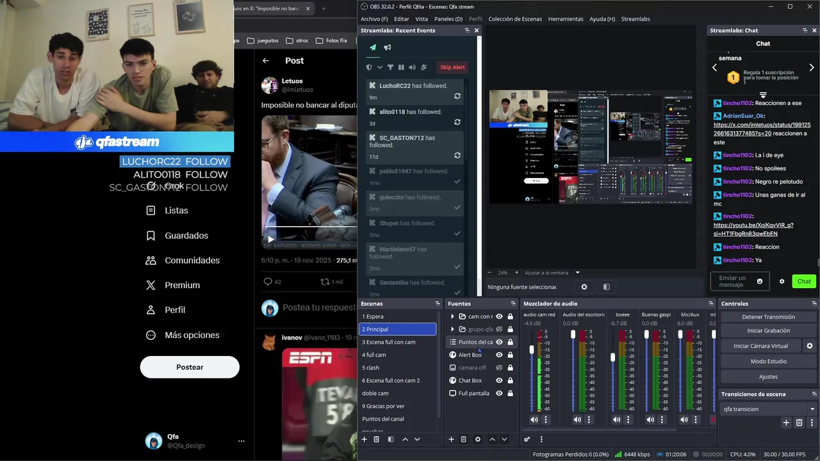Hide the 'cam con r' source group
This screenshot has height=461, width=820.
pos(499,316)
